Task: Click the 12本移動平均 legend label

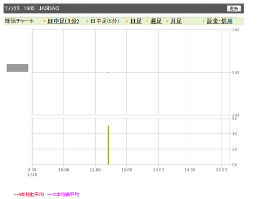Action: coord(63,195)
